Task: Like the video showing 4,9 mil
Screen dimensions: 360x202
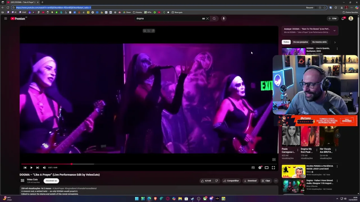Action: (206, 181)
